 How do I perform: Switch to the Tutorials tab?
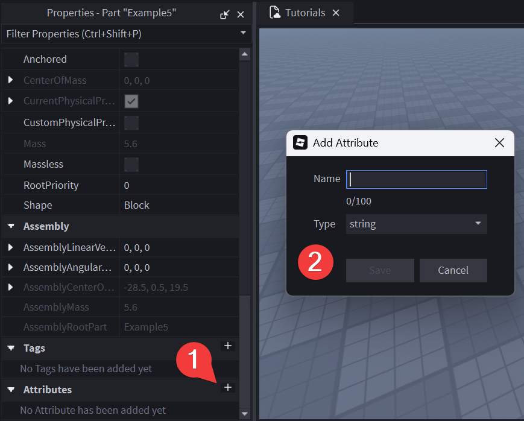pyautogui.click(x=305, y=13)
